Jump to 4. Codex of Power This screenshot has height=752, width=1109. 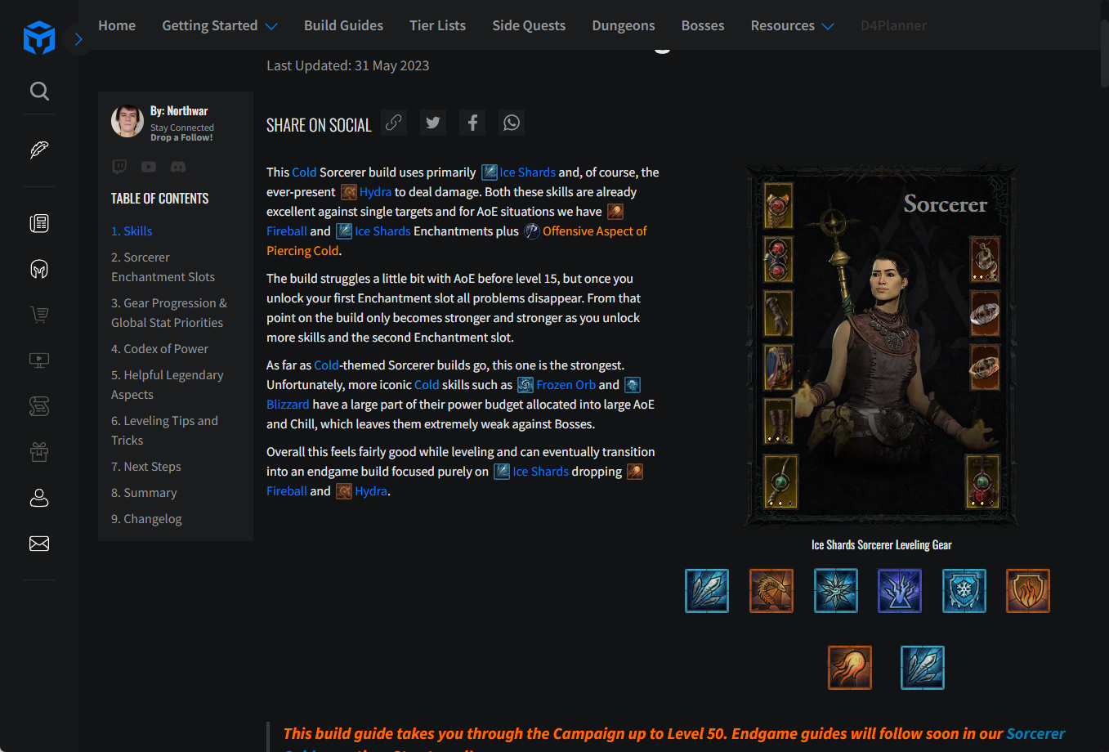coord(159,349)
